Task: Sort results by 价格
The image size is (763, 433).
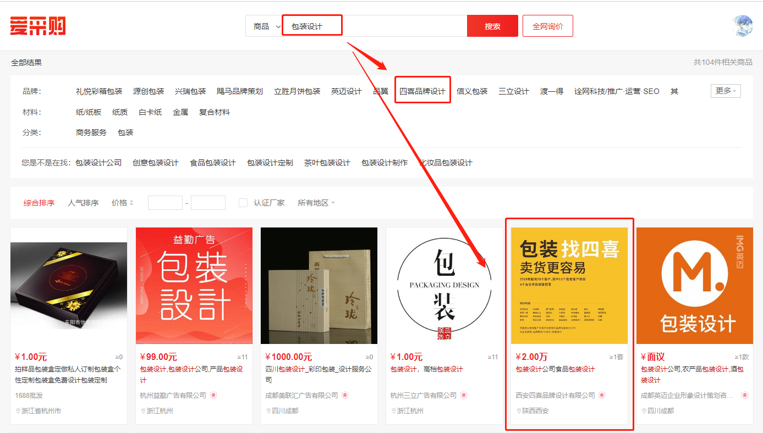Action: click(122, 203)
